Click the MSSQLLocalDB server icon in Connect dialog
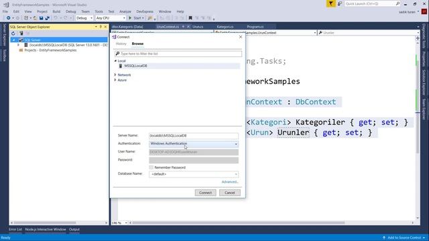The height and width of the screenshot is (241, 429). 121,66
